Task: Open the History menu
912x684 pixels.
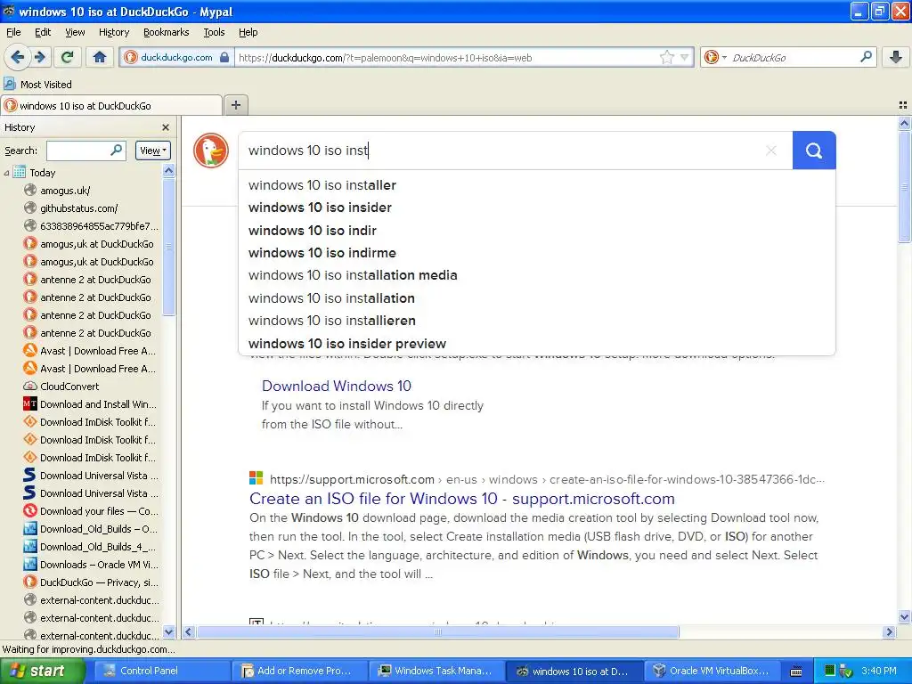Action: (114, 32)
